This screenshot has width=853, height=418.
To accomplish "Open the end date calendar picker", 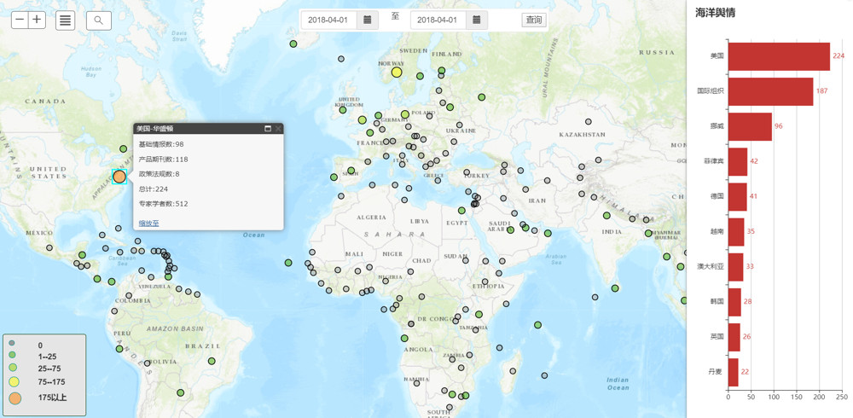I will (x=477, y=20).
